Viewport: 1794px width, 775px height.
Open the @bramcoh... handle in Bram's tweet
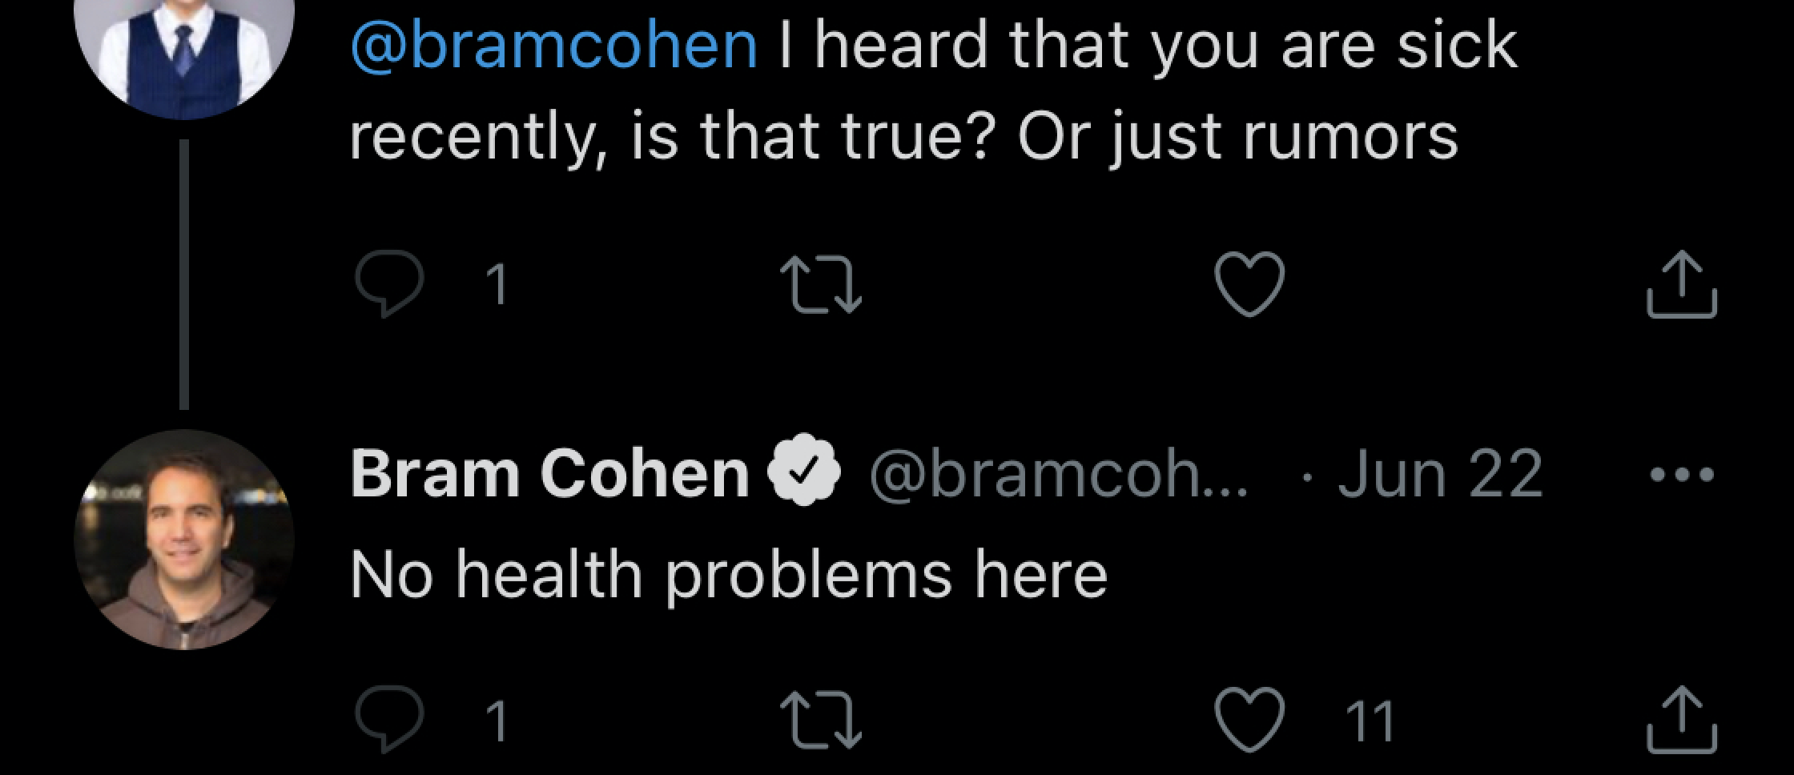point(1059,475)
